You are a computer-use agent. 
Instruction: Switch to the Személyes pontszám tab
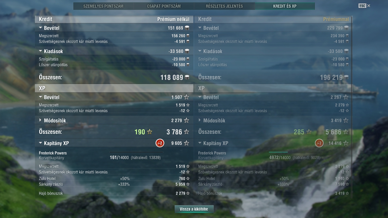click(x=103, y=6)
